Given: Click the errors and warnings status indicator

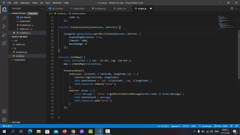Looking at the screenshot, I should 7,126.
